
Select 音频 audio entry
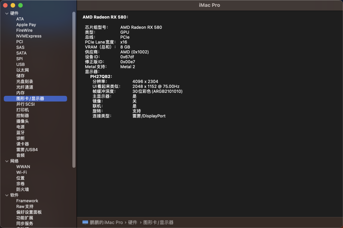click(20, 155)
